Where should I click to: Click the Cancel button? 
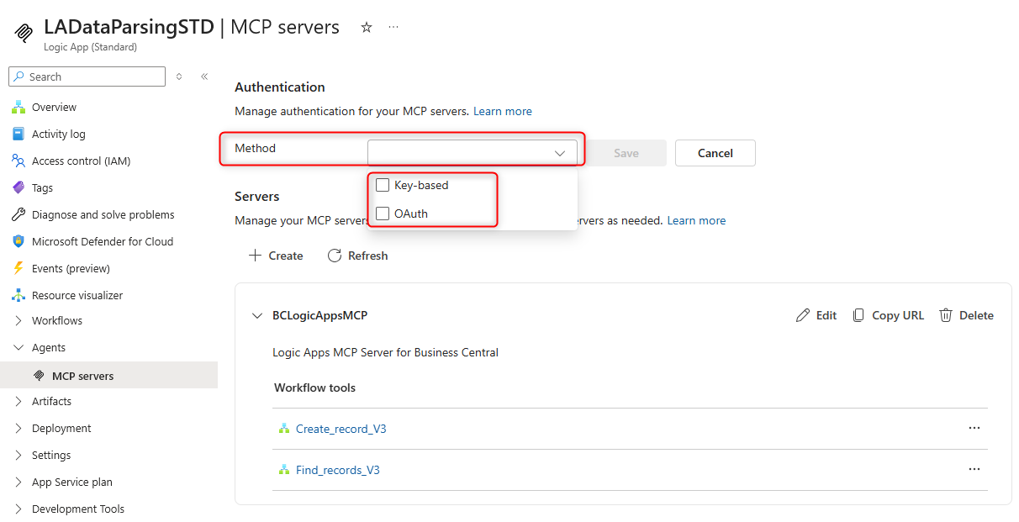point(715,153)
